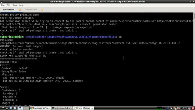
Task: Click the 'Containers: 0' line
Action: [11, 90]
